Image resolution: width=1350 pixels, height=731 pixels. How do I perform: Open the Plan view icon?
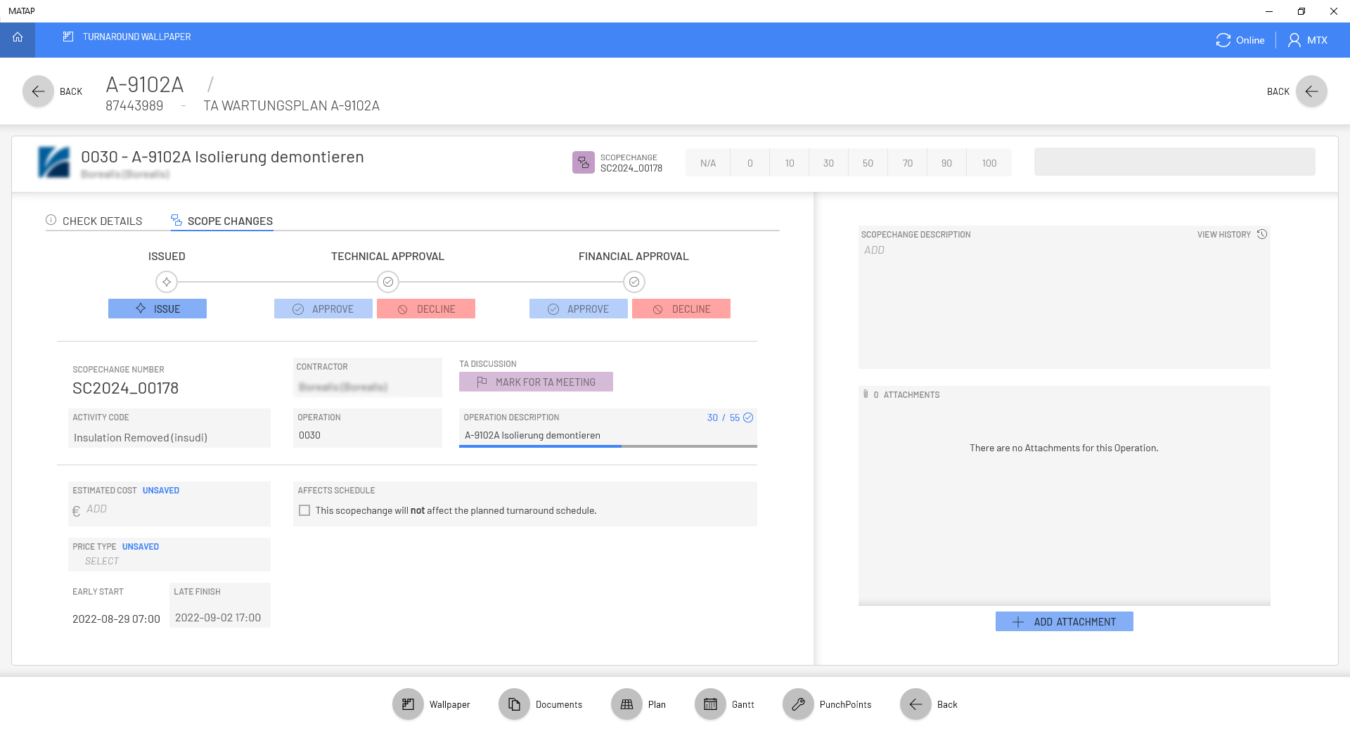pyautogui.click(x=626, y=704)
